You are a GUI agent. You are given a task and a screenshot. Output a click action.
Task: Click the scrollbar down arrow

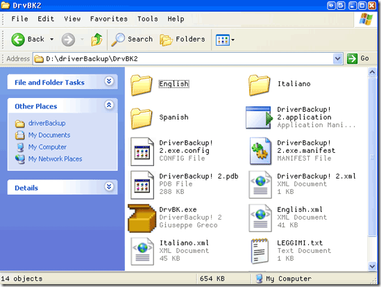[372, 266]
